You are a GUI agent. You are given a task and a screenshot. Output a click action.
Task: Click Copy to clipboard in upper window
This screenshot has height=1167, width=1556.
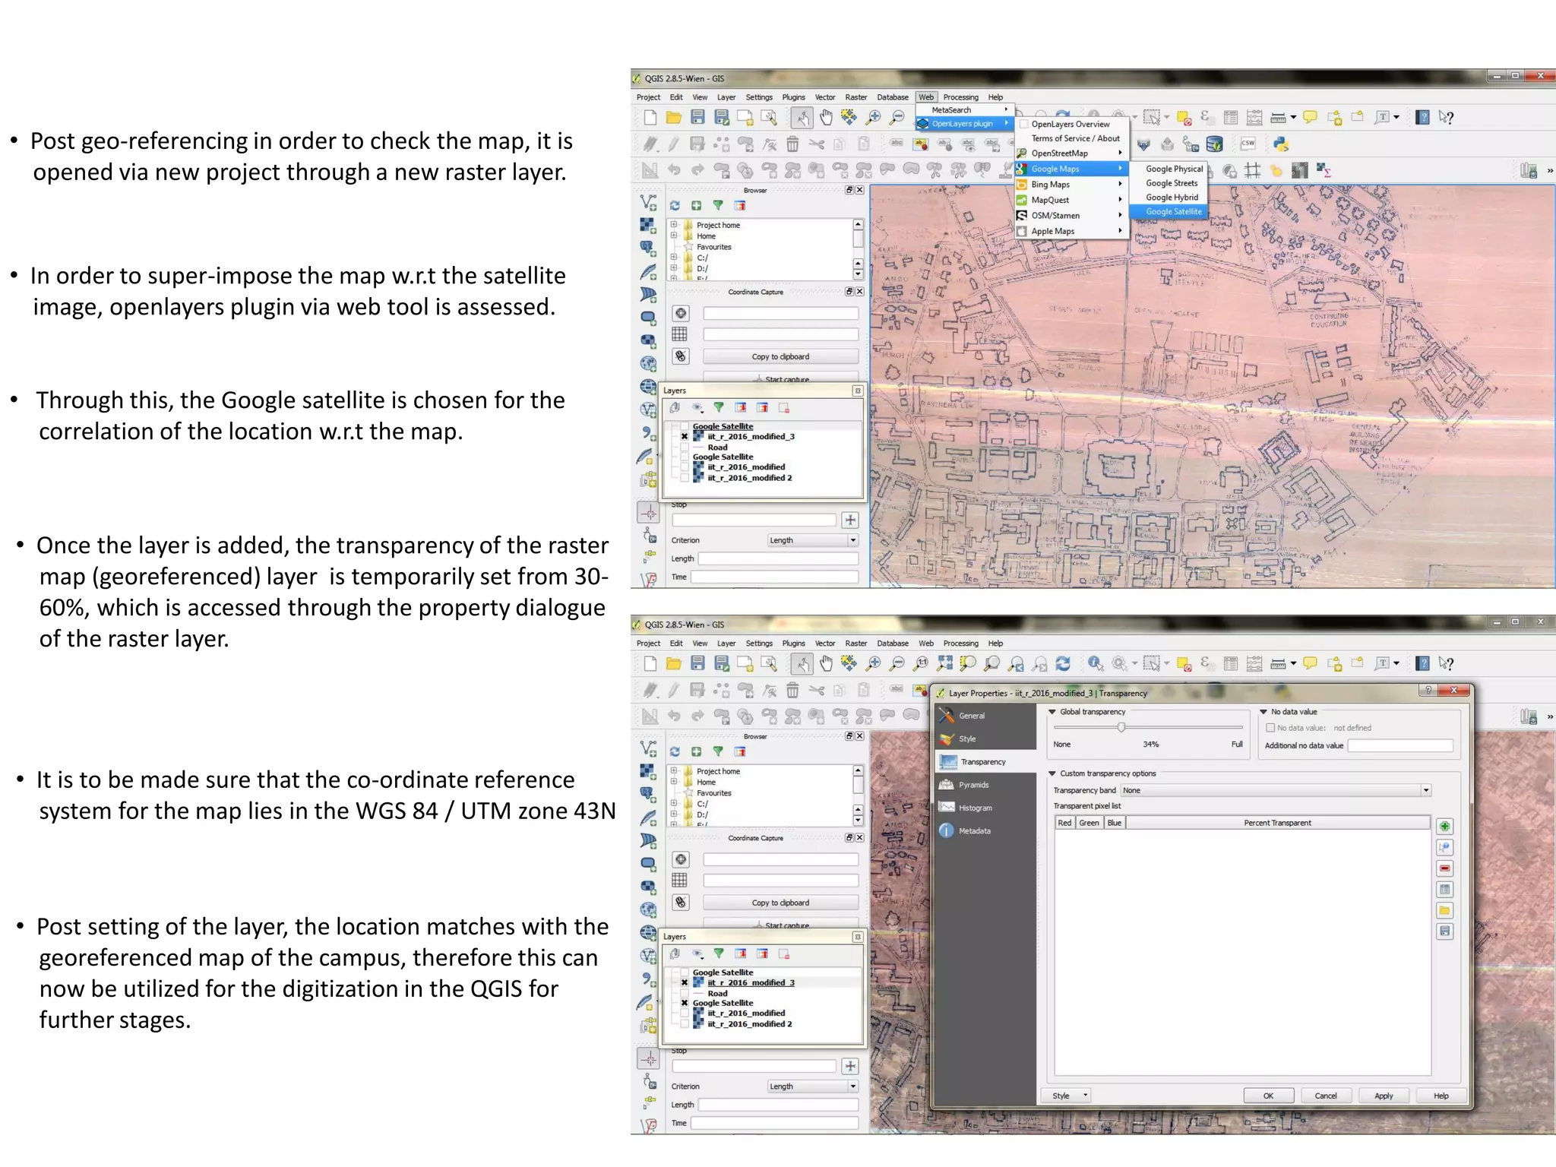(x=780, y=356)
